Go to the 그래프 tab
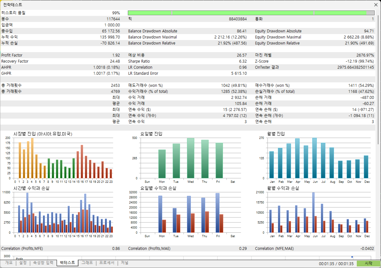Viewport: 381px width, 268px height. click(87, 263)
